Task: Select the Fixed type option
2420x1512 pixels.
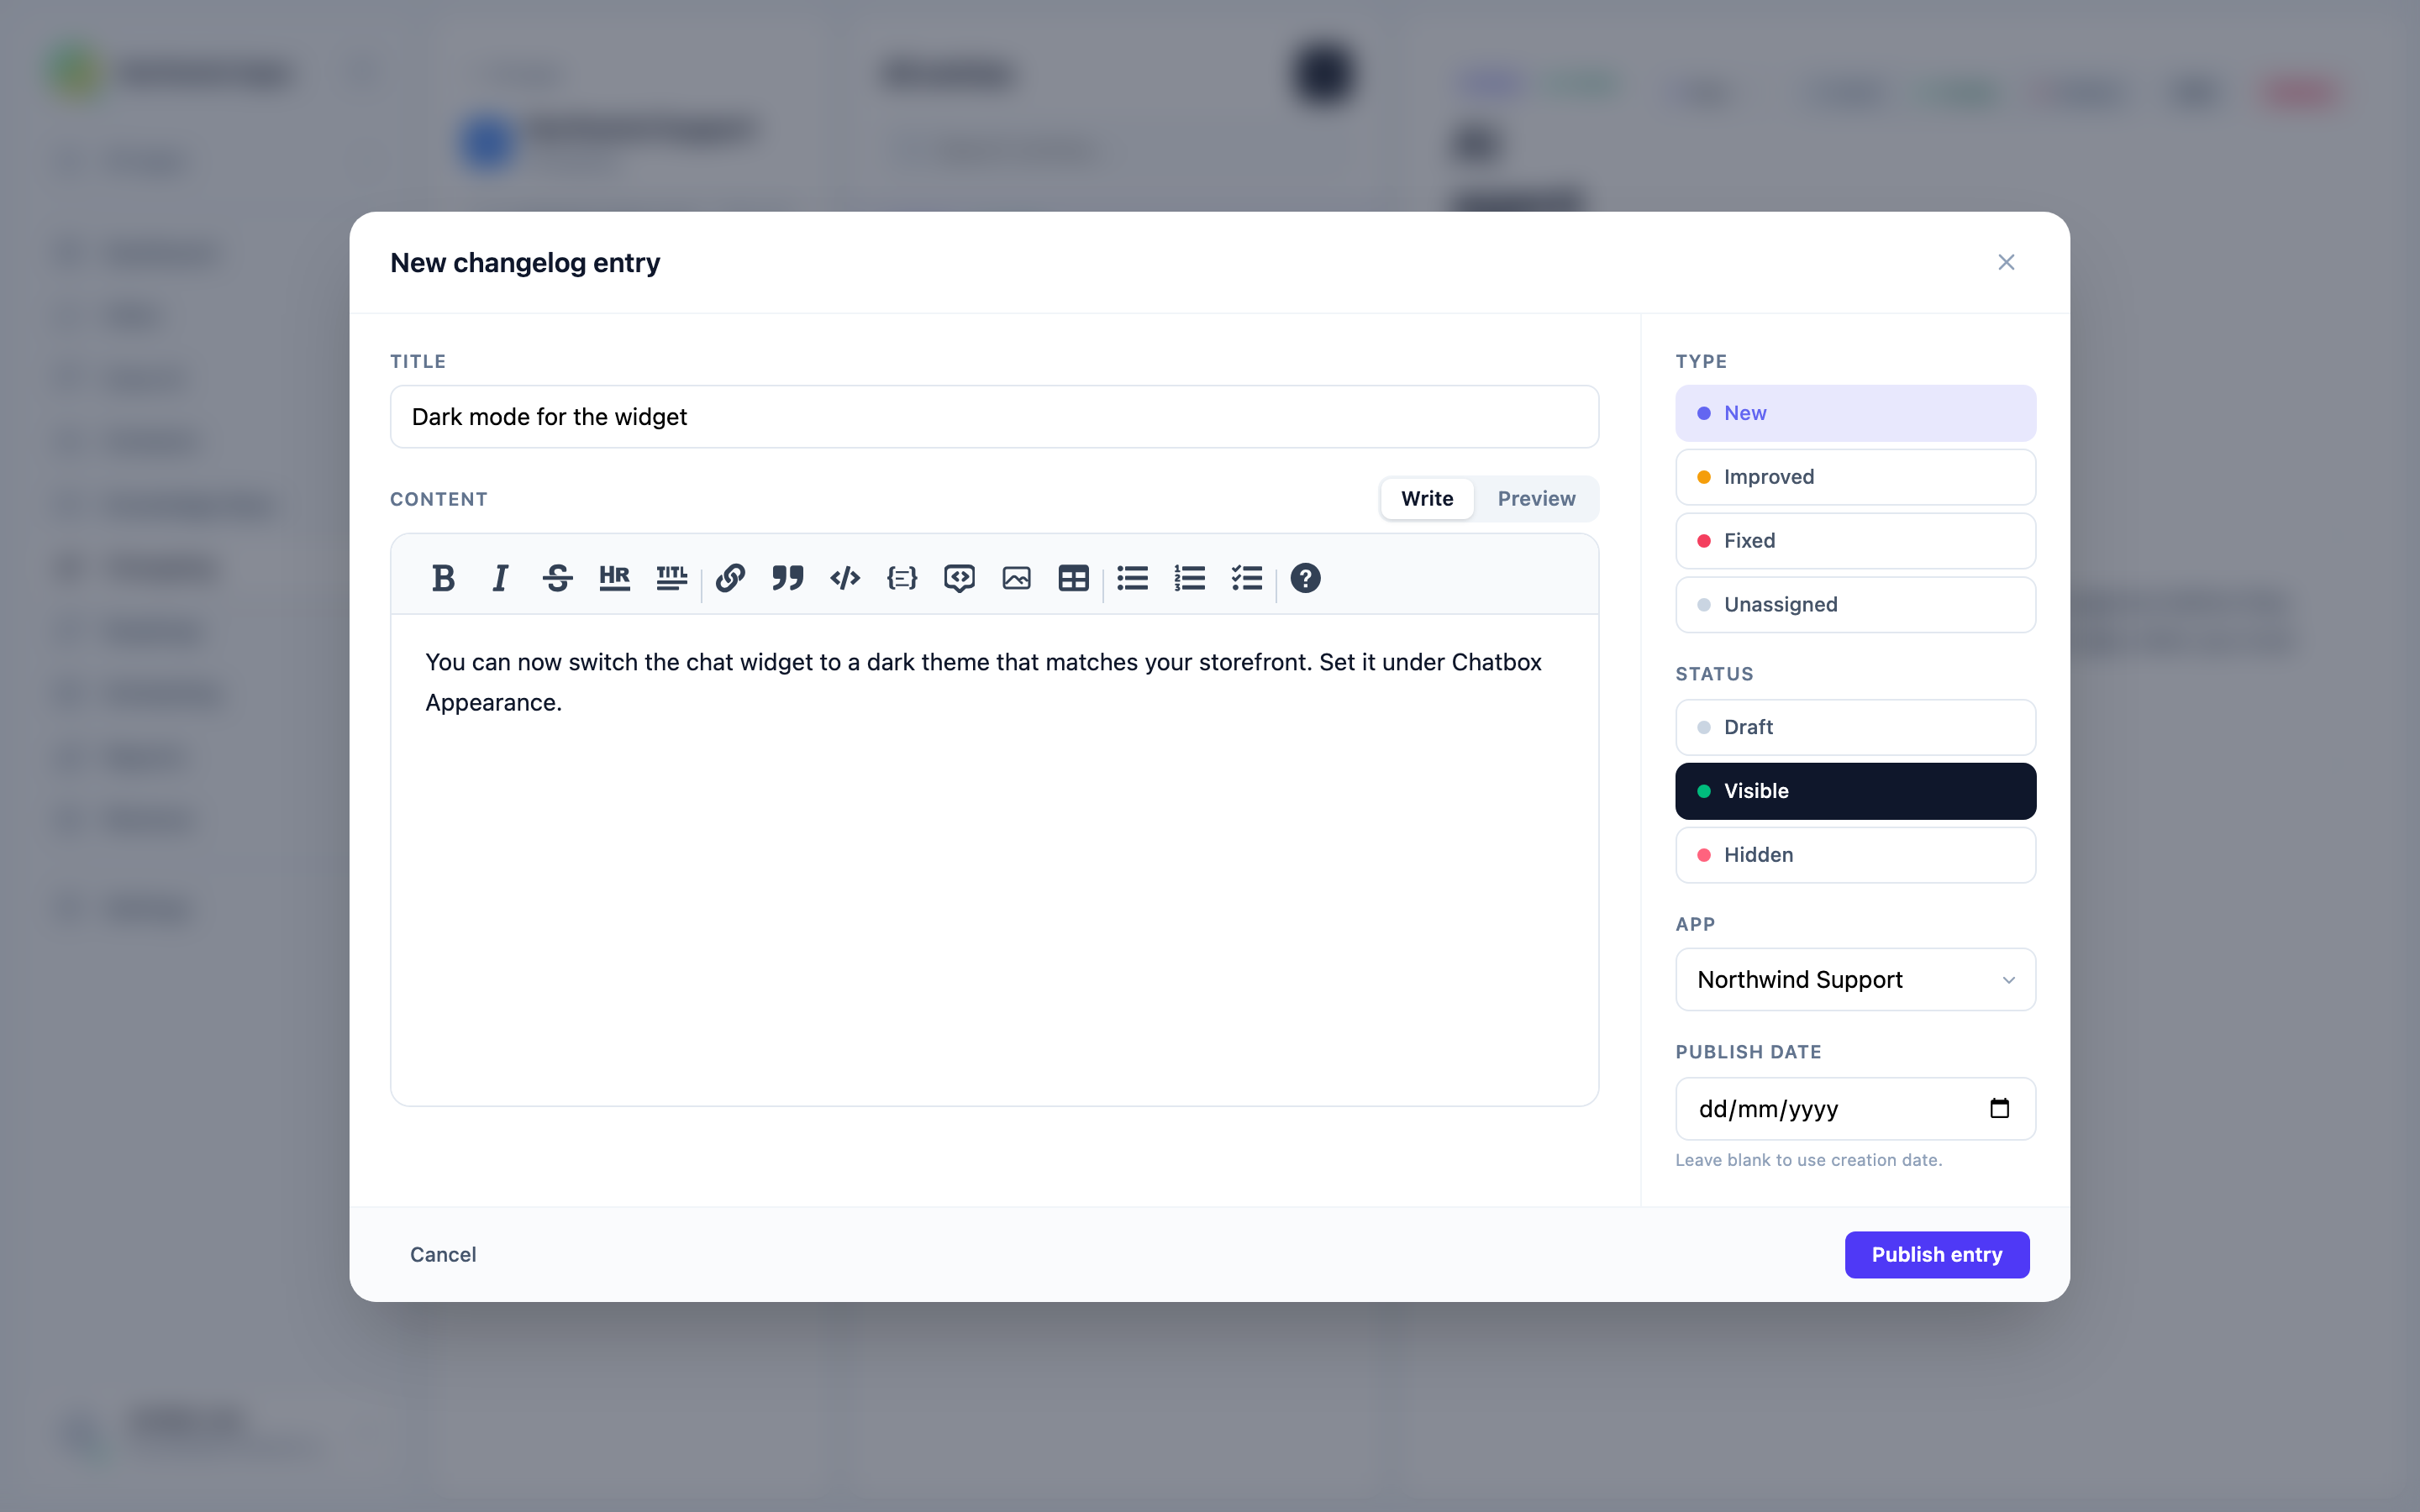Action: point(1855,541)
